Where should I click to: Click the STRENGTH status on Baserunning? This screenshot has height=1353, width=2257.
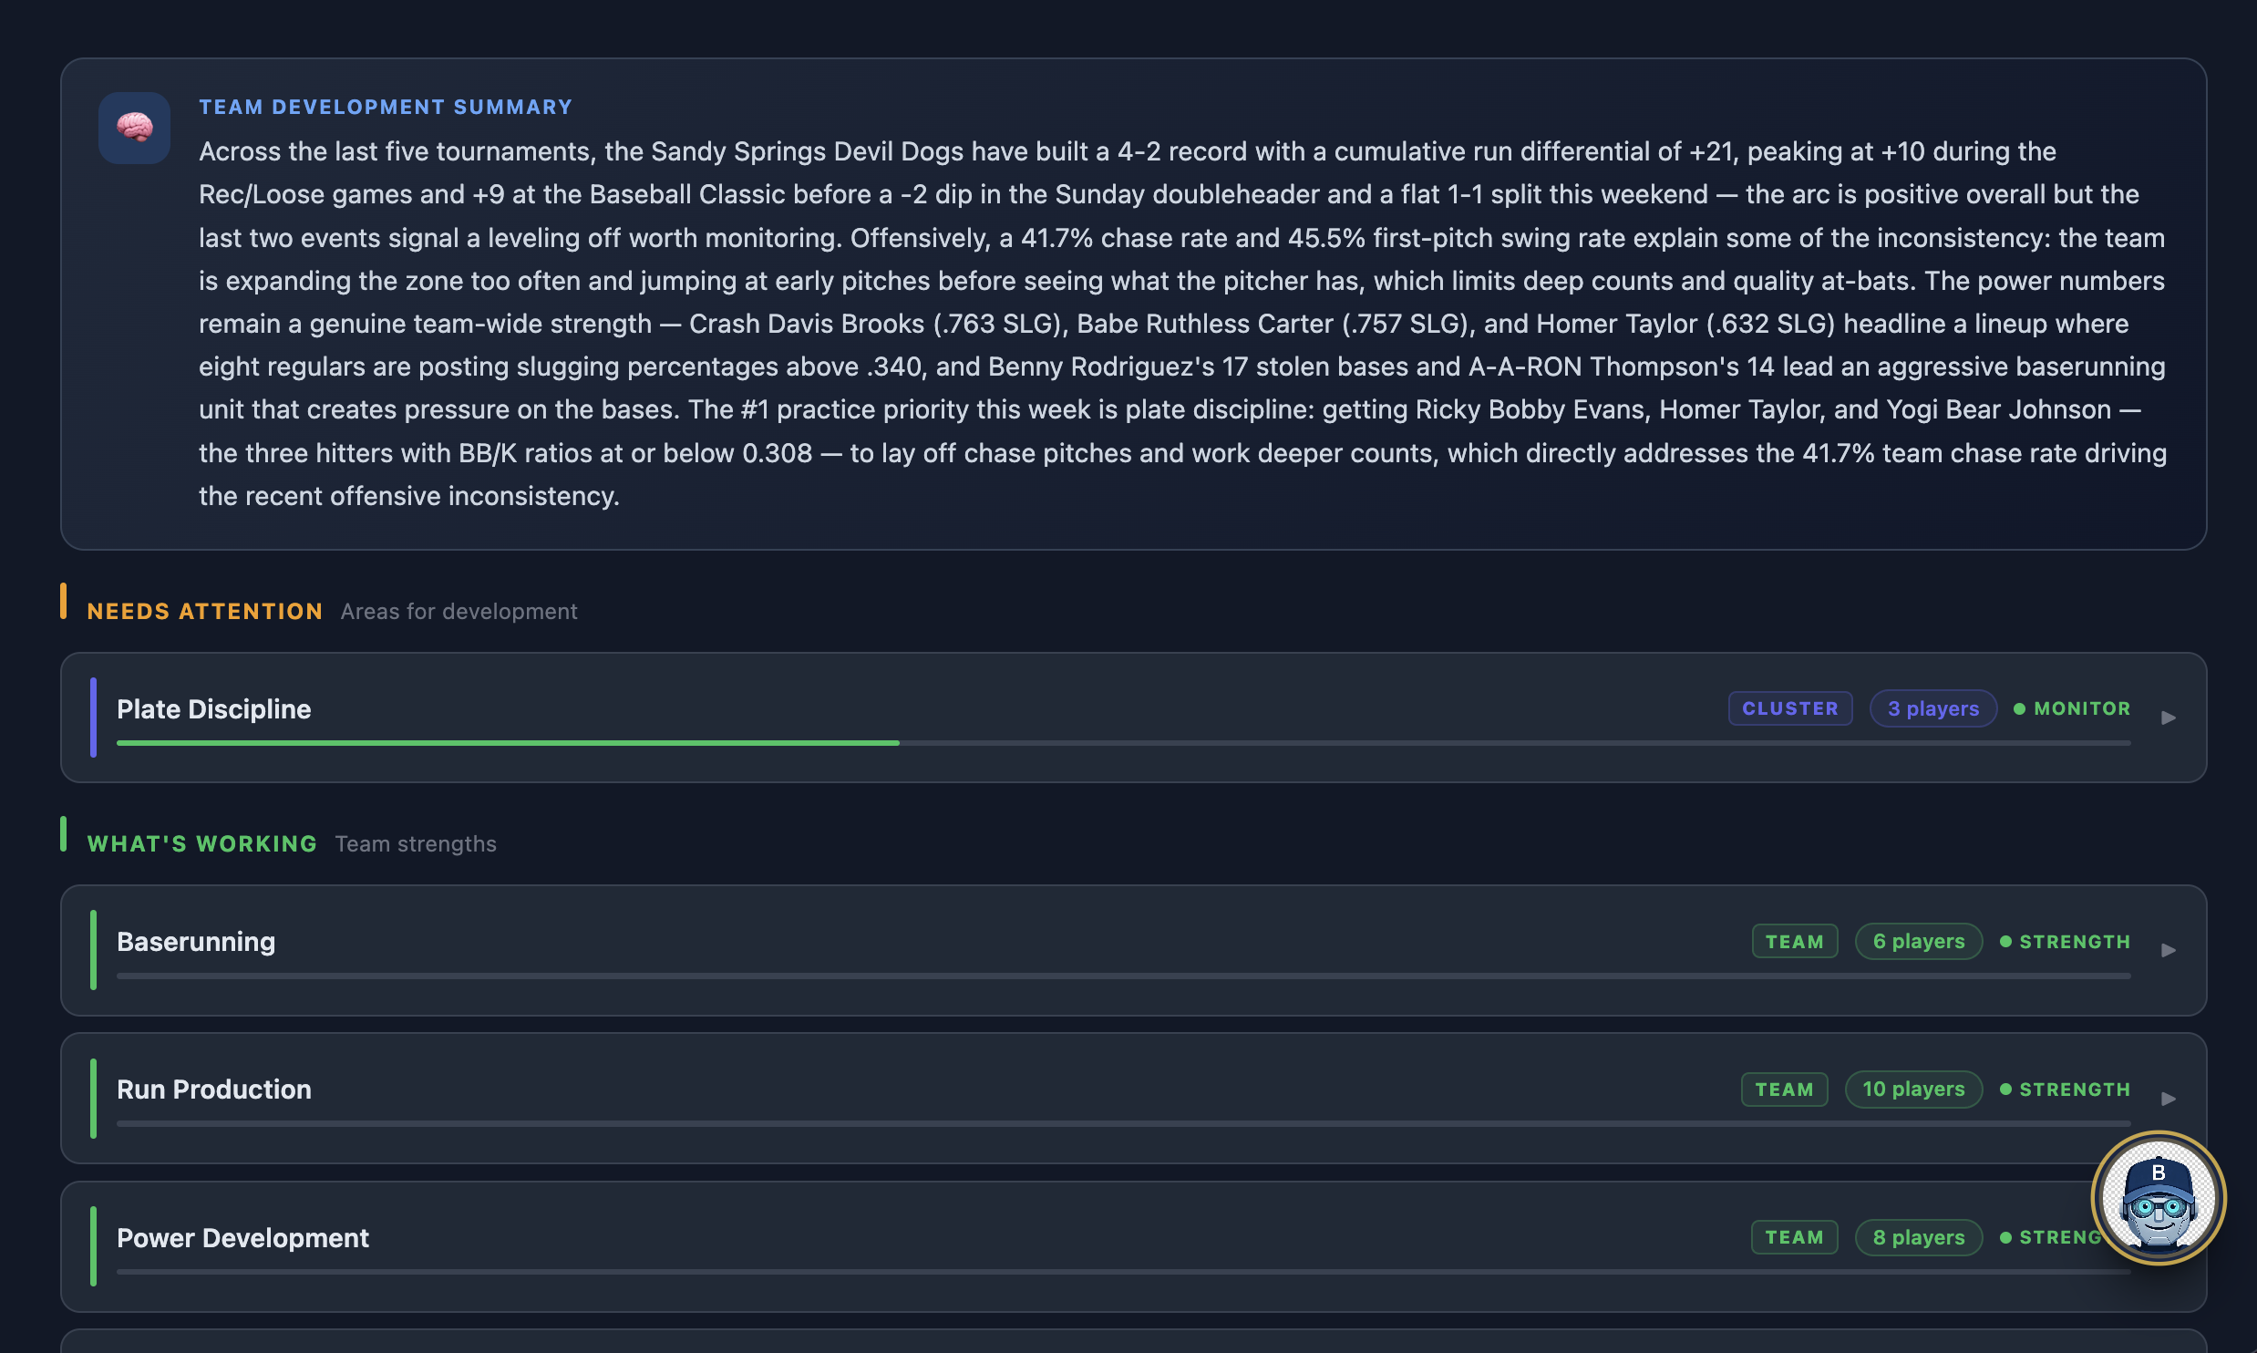coord(2065,941)
